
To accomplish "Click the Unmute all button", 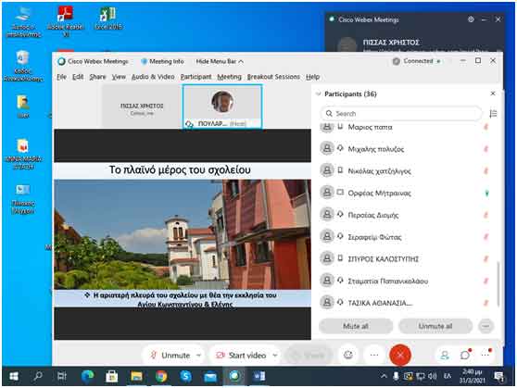I will pos(435,326).
